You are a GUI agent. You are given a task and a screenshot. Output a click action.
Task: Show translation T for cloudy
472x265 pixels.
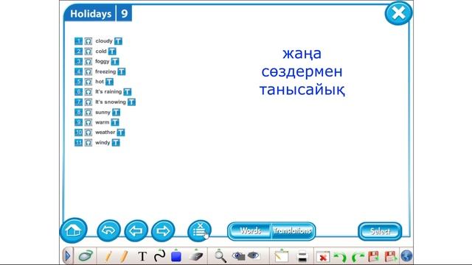point(118,41)
